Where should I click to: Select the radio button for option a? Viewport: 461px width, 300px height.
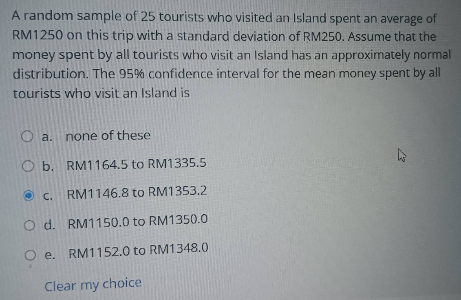(27, 137)
